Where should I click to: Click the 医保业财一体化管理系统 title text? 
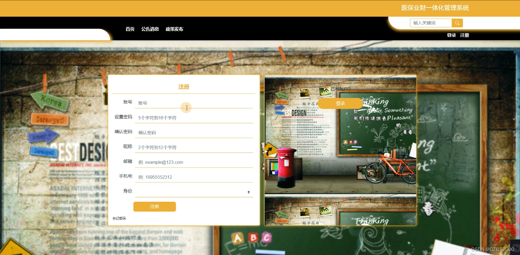pos(435,8)
